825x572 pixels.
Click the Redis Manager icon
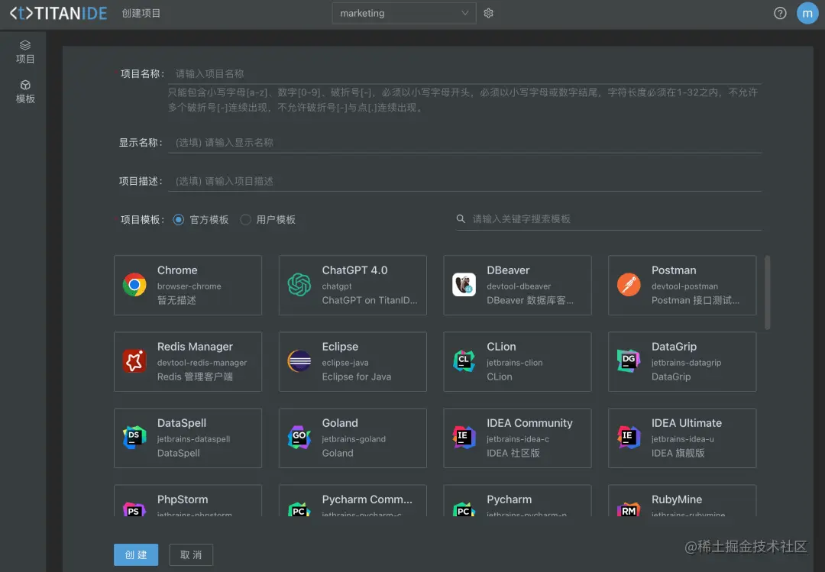[x=134, y=361]
